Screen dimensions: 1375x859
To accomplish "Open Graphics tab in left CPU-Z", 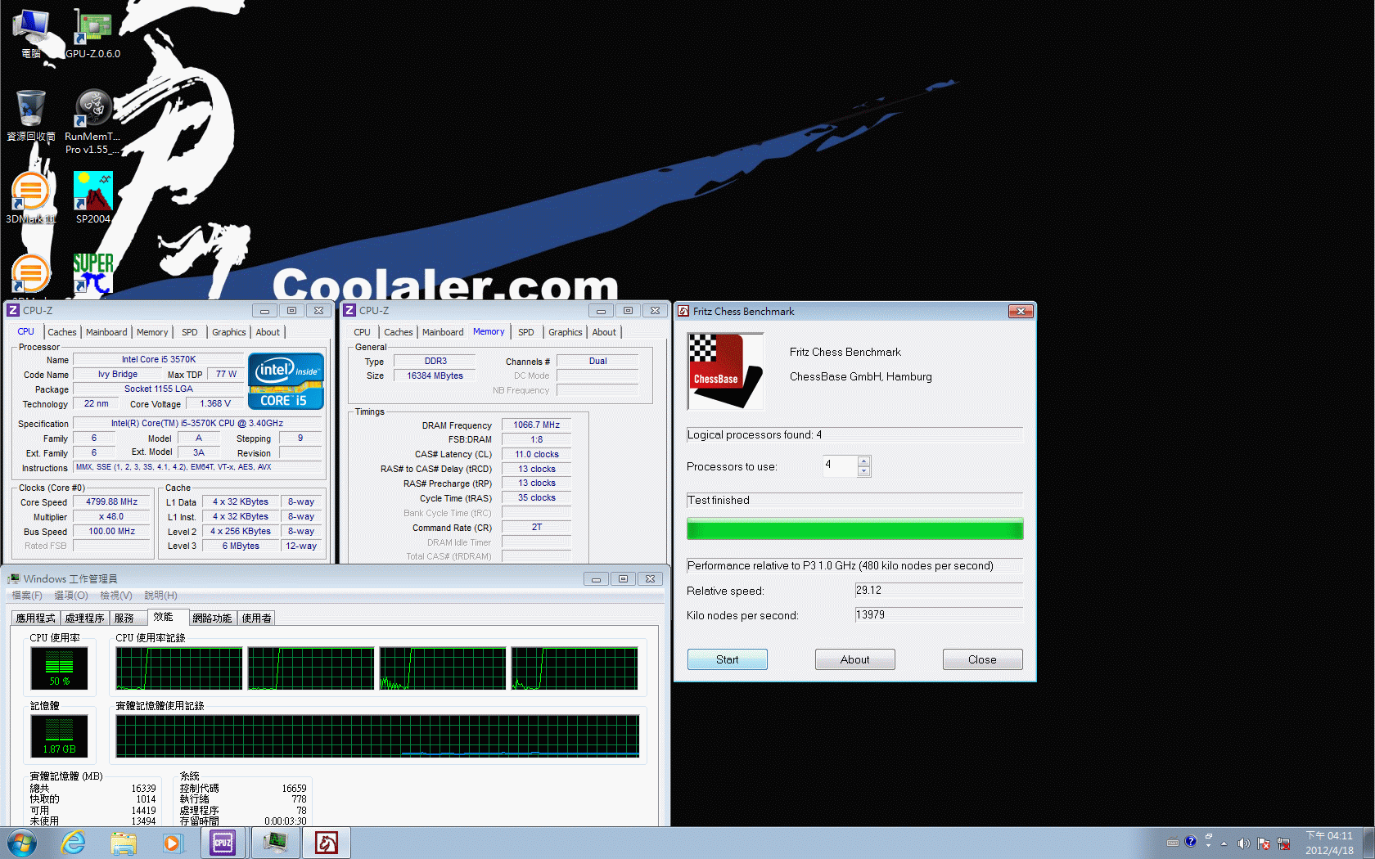I will pos(228,332).
